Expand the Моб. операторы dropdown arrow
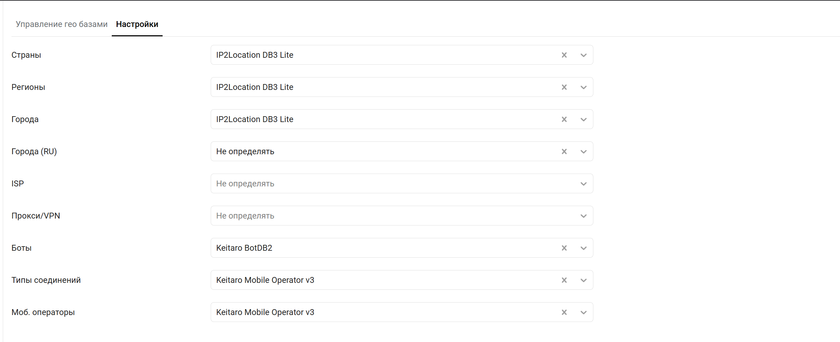This screenshot has height=342, width=840. (583, 313)
